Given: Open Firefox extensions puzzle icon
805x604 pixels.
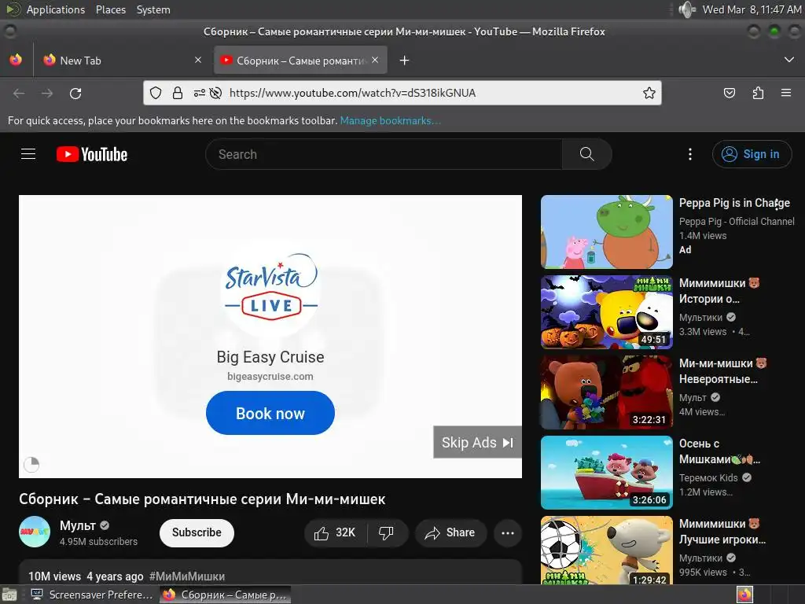Looking at the screenshot, I should [758, 93].
